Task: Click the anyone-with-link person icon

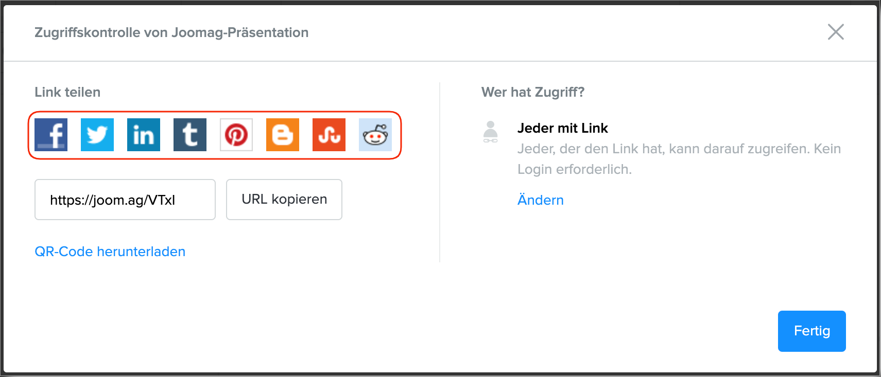Action: click(x=491, y=132)
